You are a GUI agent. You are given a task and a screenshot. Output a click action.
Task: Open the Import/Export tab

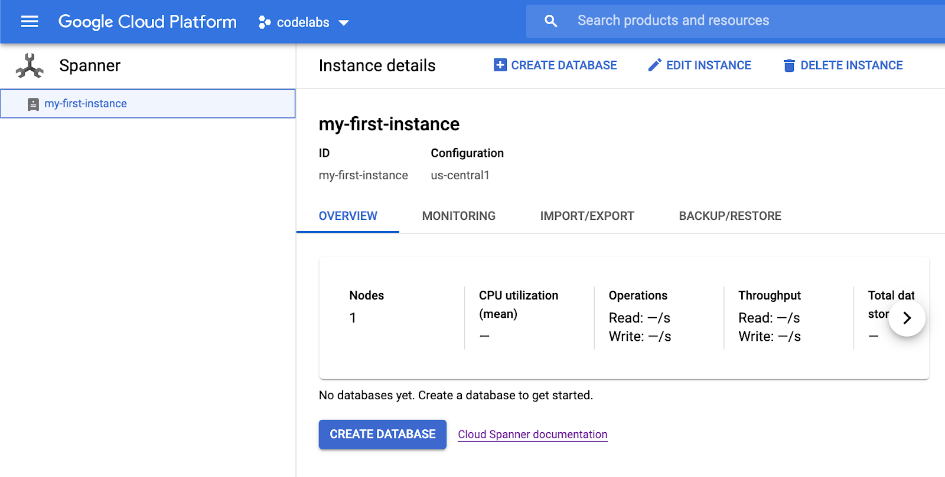tap(586, 216)
